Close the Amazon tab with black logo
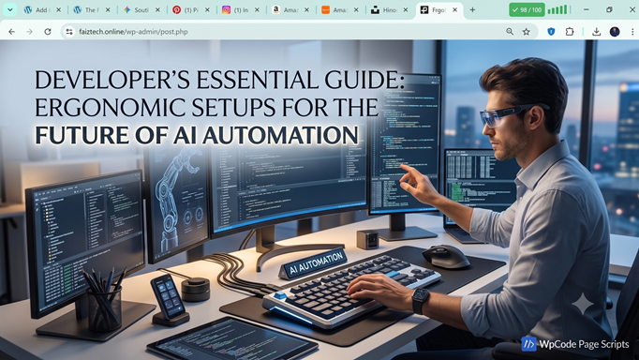The image size is (639, 360). pyautogui.click(x=306, y=9)
